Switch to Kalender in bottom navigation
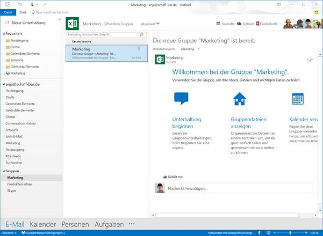 43,224
